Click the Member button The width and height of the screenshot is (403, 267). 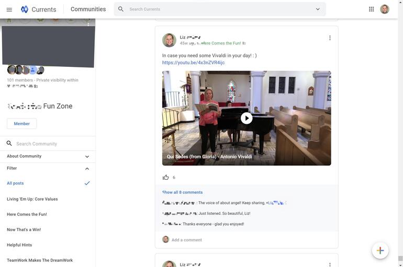(22, 124)
